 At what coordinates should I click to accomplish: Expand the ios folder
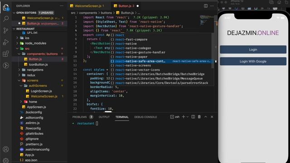17,38
